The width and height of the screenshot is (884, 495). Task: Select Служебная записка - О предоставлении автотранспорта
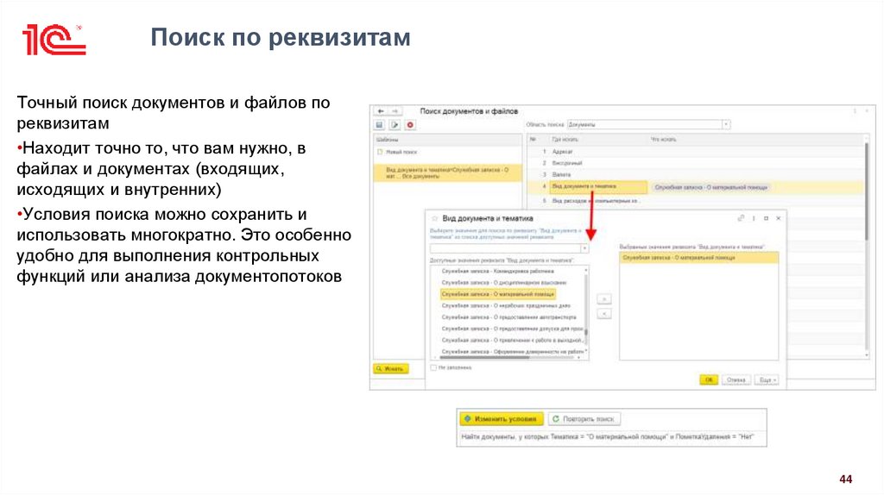[x=509, y=317]
